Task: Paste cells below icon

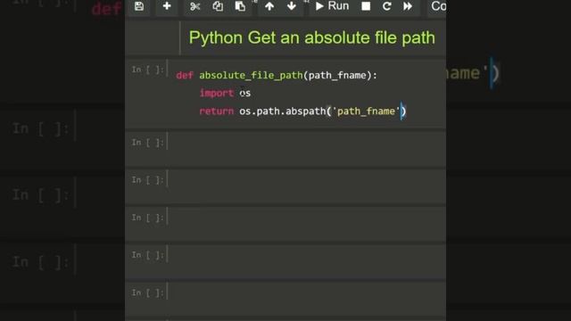Action: click(x=240, y=6)
